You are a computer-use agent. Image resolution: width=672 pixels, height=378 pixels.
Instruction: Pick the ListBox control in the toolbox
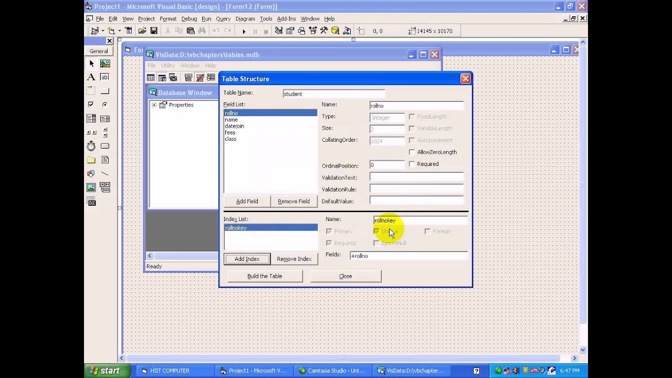point(105,119)
